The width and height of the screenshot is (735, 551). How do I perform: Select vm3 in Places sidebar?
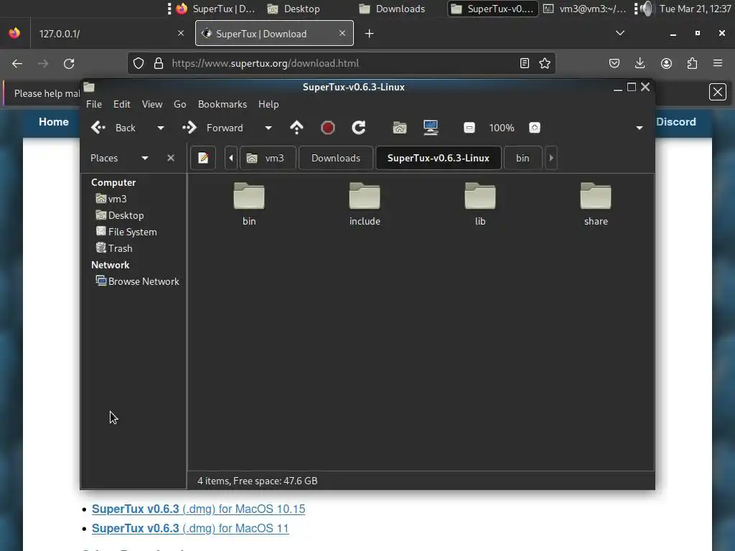coord(111,199)
